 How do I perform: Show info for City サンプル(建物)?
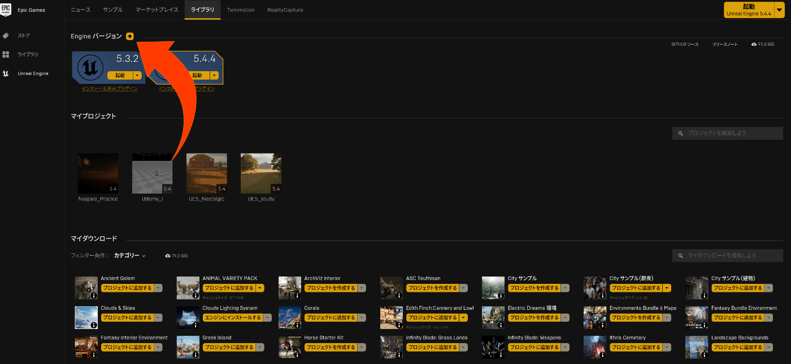tap(704, 295)
